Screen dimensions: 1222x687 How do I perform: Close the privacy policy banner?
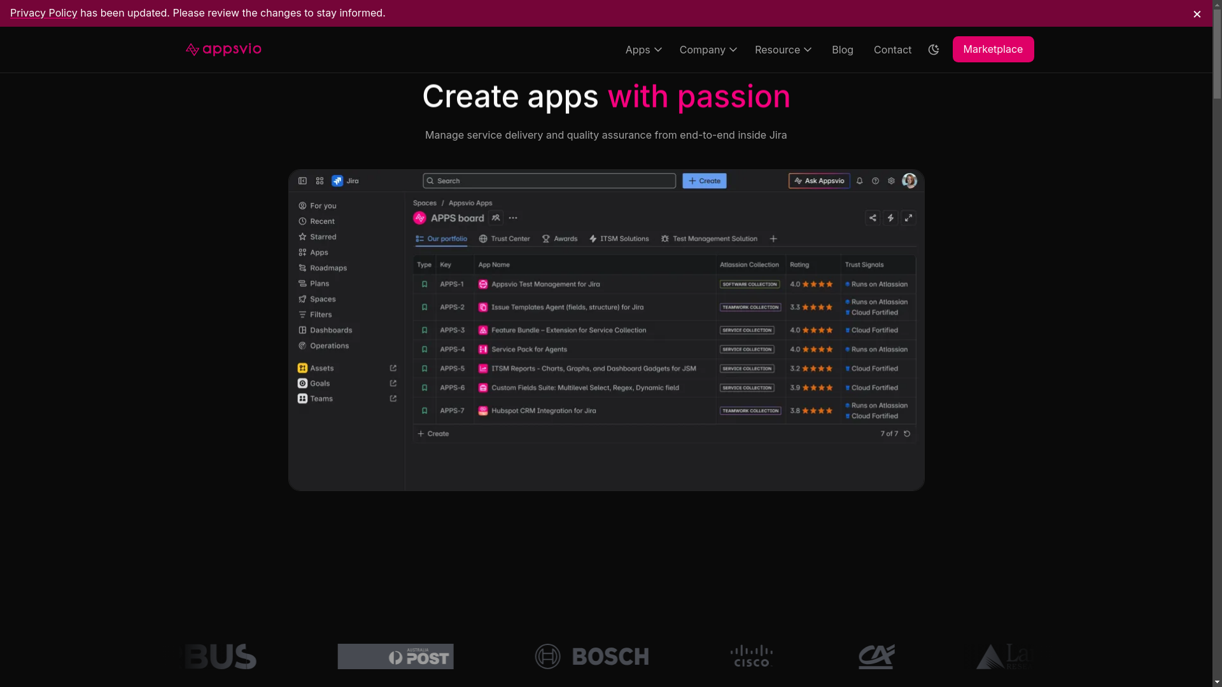[x=1197, y=14]
